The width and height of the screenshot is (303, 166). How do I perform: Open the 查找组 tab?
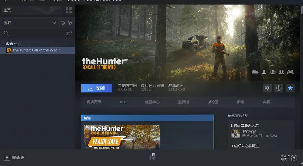tap(183, 102)
